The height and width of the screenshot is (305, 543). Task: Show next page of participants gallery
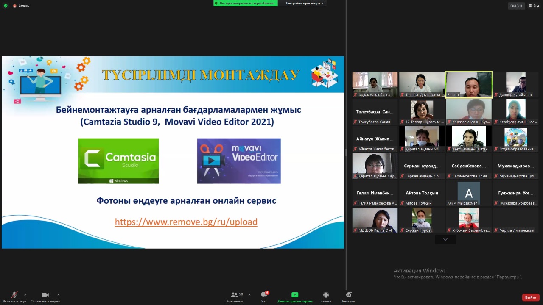click(x=445, y=240)
